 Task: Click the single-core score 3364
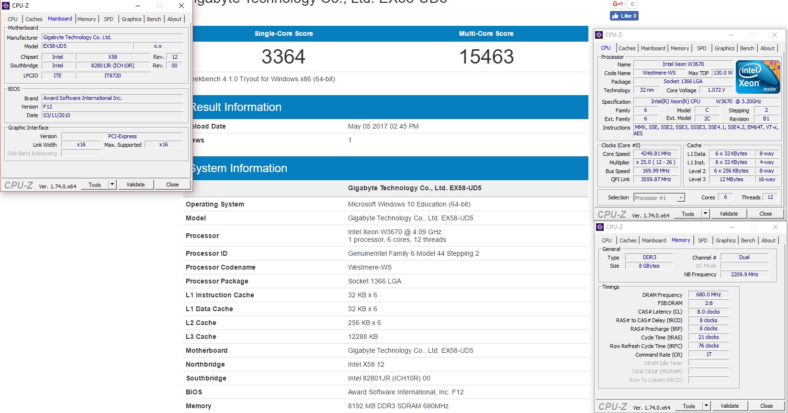(283, 57)
